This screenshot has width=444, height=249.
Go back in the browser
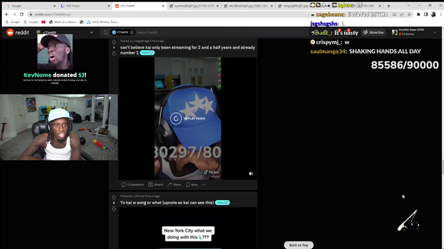7,15
